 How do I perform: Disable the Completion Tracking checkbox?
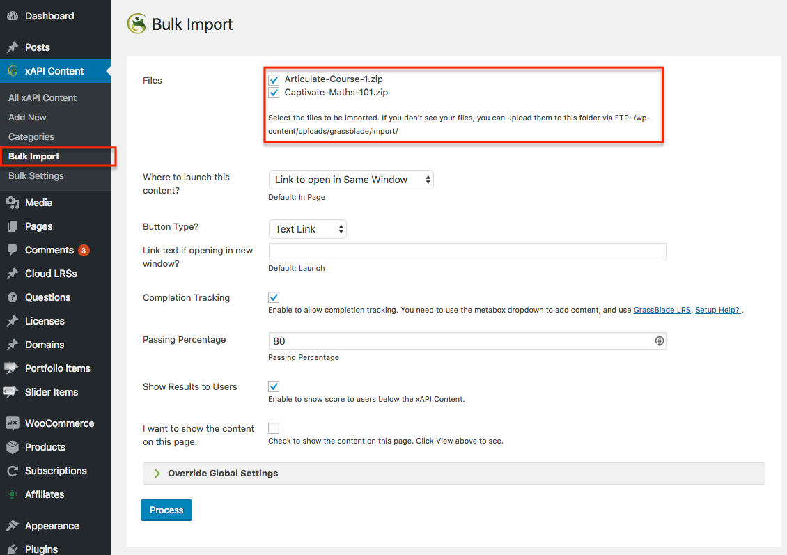(x=274, y=297)
